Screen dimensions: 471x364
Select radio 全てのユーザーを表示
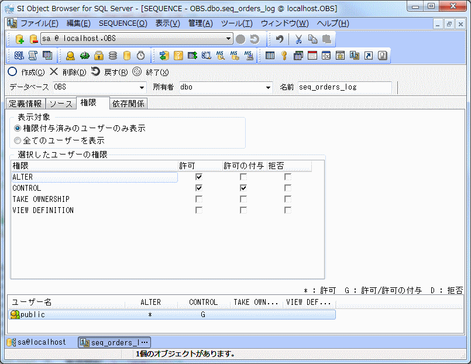(x=18, y=140)
